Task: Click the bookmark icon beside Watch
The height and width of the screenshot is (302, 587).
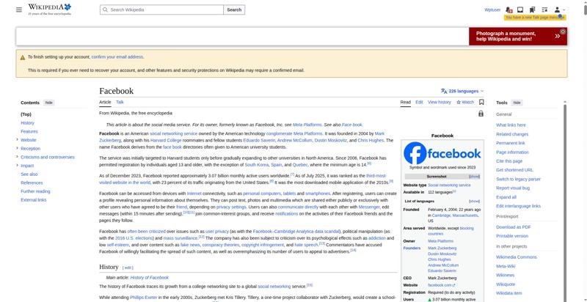Action: coord(481,102)
